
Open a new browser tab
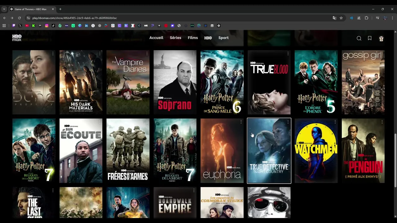(x=60, y=9)
